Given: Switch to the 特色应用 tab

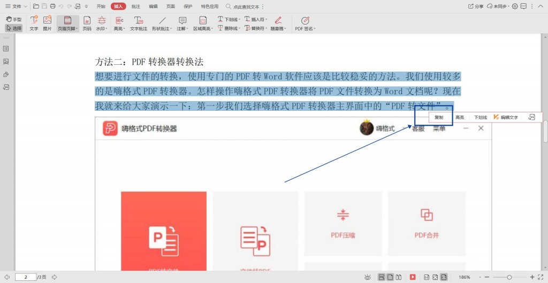Looking at the screenshot, I should coord(210,6).
